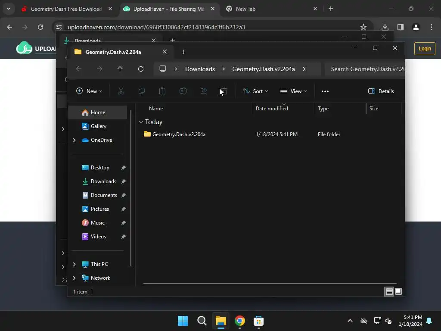Click Downloads in the address breadcrumb
Screen dimensions: 441x331
click(x=200, y=69)
